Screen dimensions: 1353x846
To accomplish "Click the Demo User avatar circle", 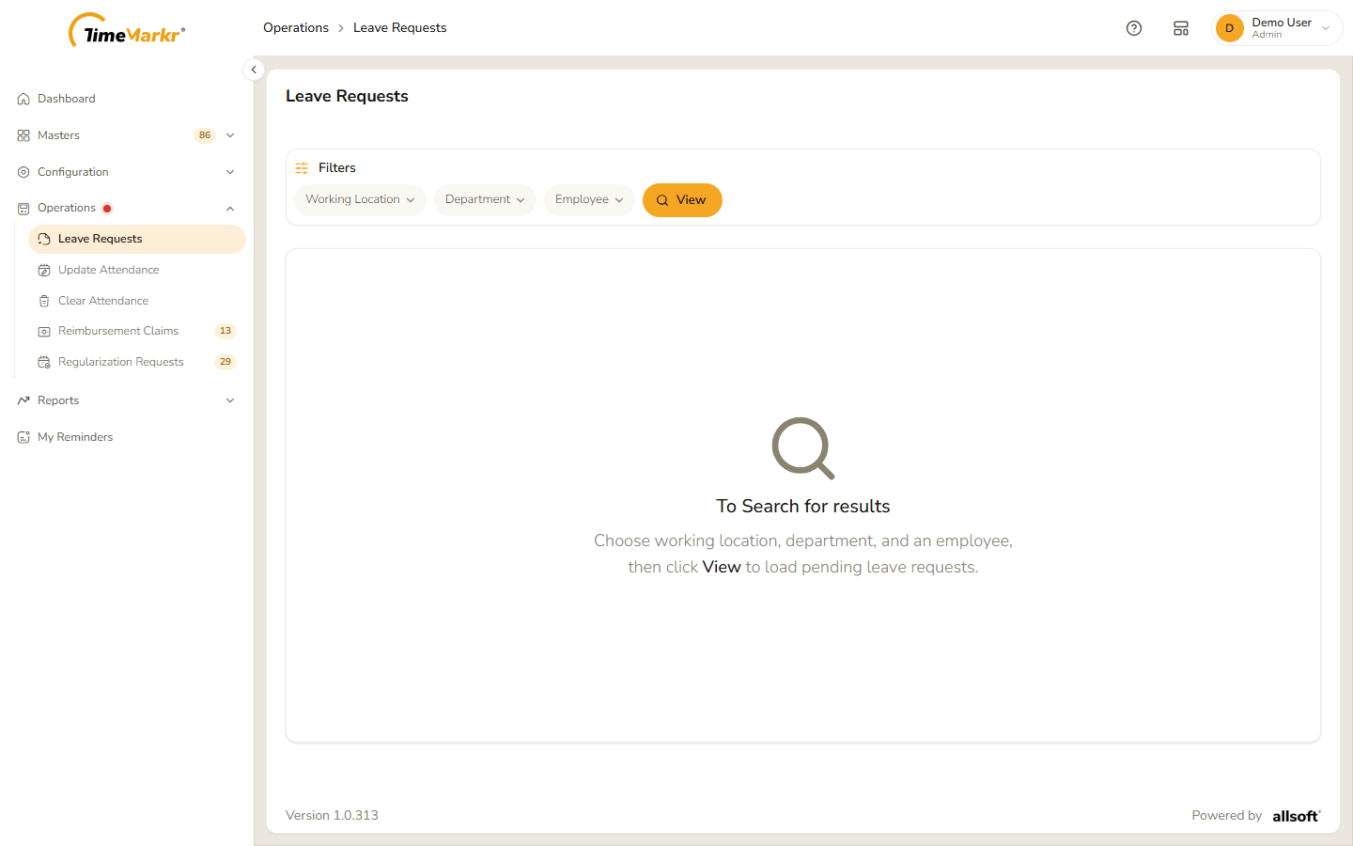I will [1229, 28].
